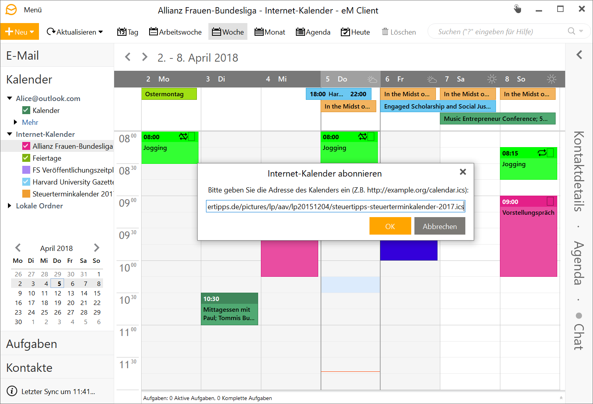Toggle the Feiertage calendar checkbox
The width and height of the screenshot is (593, 404).
click(26, 158)
